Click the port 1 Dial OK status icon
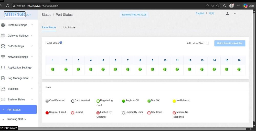This screenshot has width=256, height=131. (52, 69)
